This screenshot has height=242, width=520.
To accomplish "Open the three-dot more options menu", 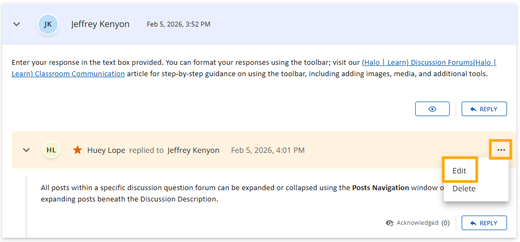I will click(x=501, y=150).
